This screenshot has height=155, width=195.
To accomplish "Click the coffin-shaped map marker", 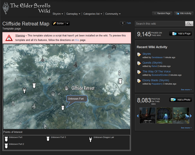I will [119, 73].
